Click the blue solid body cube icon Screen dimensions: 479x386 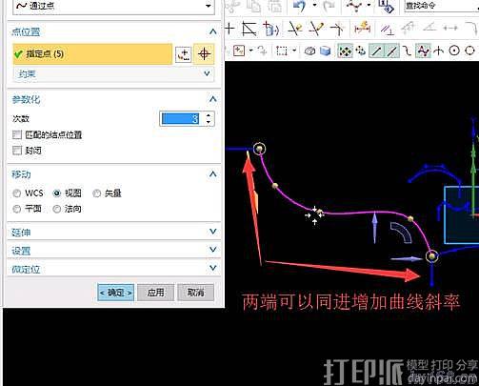click(x=325, y=51)
